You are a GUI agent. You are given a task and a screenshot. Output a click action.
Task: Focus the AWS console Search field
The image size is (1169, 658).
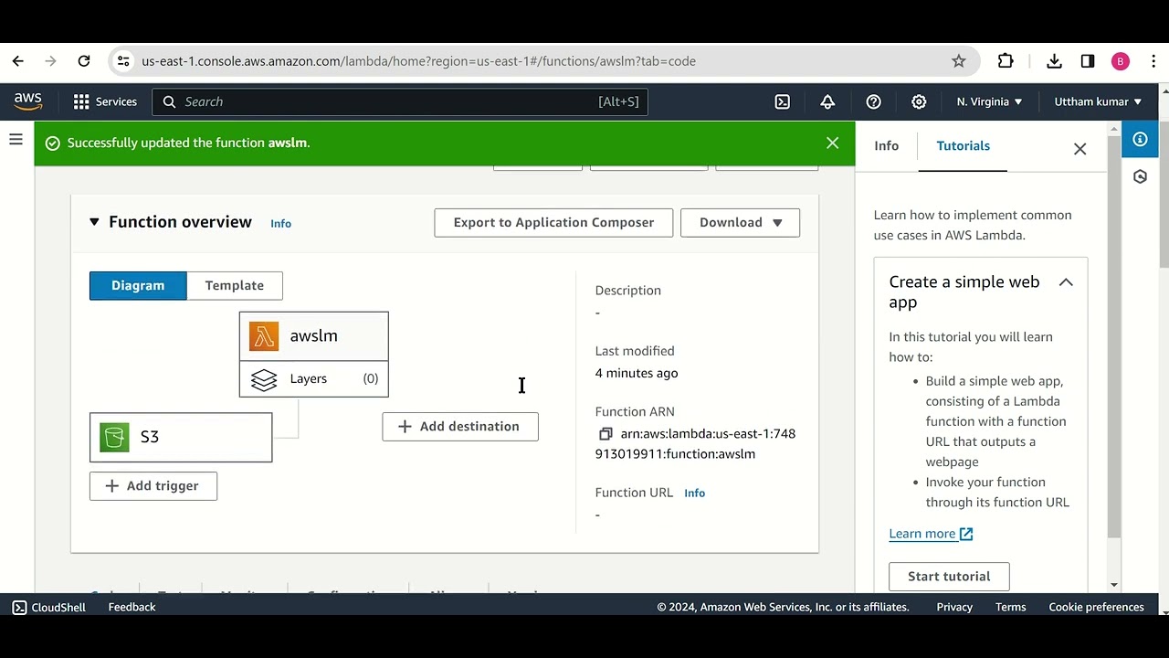400,101
